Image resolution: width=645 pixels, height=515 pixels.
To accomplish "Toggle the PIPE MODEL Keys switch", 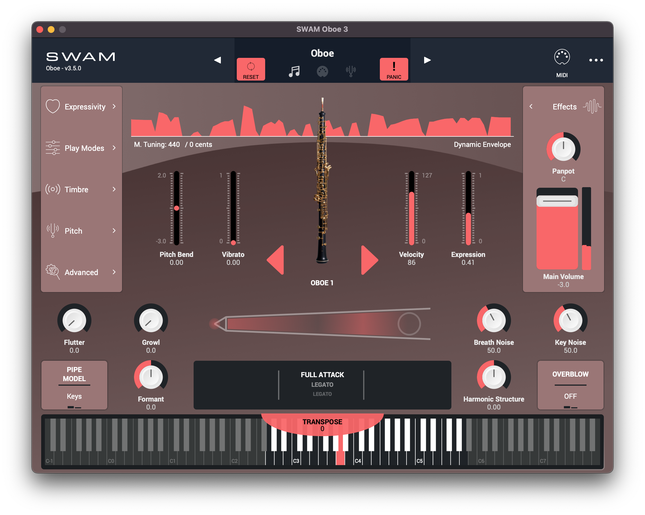I will tap(74, 385).
